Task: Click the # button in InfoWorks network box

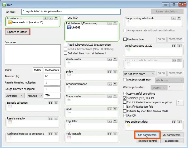Action: click(x=45, y=18)
